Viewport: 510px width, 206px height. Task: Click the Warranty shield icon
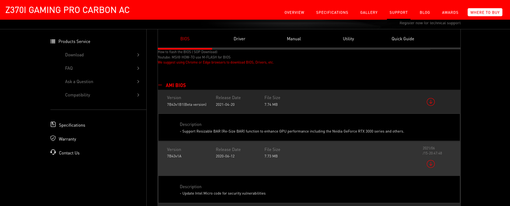tap(53, 138)
